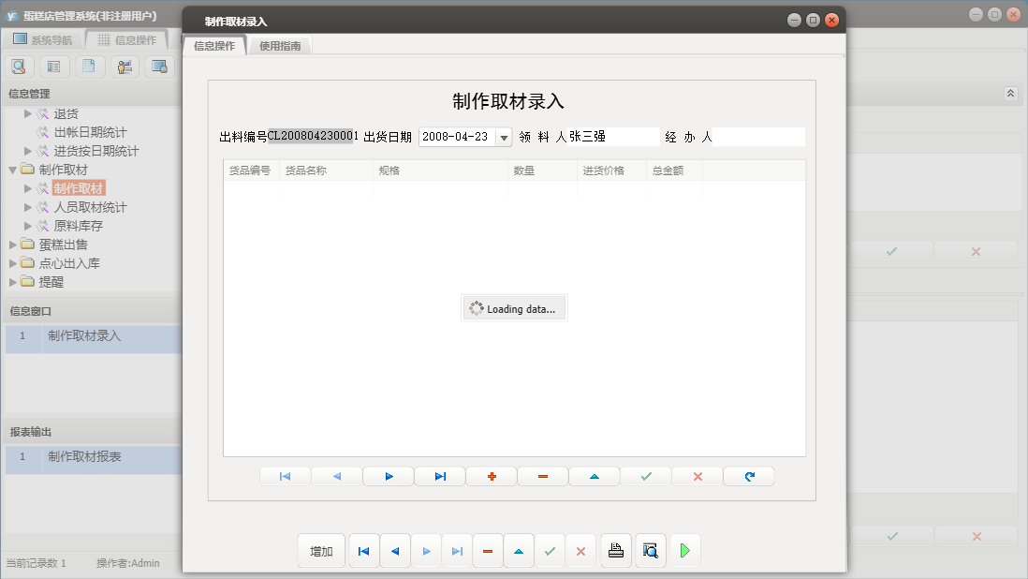The height and width of the screenshot is (579, 1028).
Task: Delete a row using the red minus icon
Action: click(541, 476)
